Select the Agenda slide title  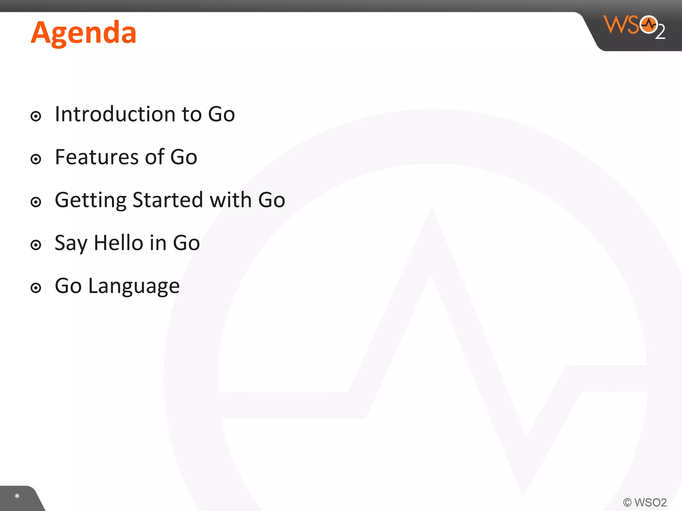point(84,33)
